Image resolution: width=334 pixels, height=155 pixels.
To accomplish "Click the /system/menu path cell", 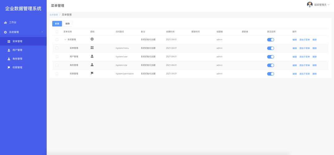I will coord(122,48).
